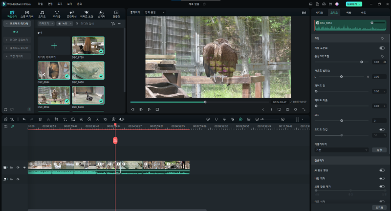
Task: Click the sound balance slider handle
Action: point(341,77)
